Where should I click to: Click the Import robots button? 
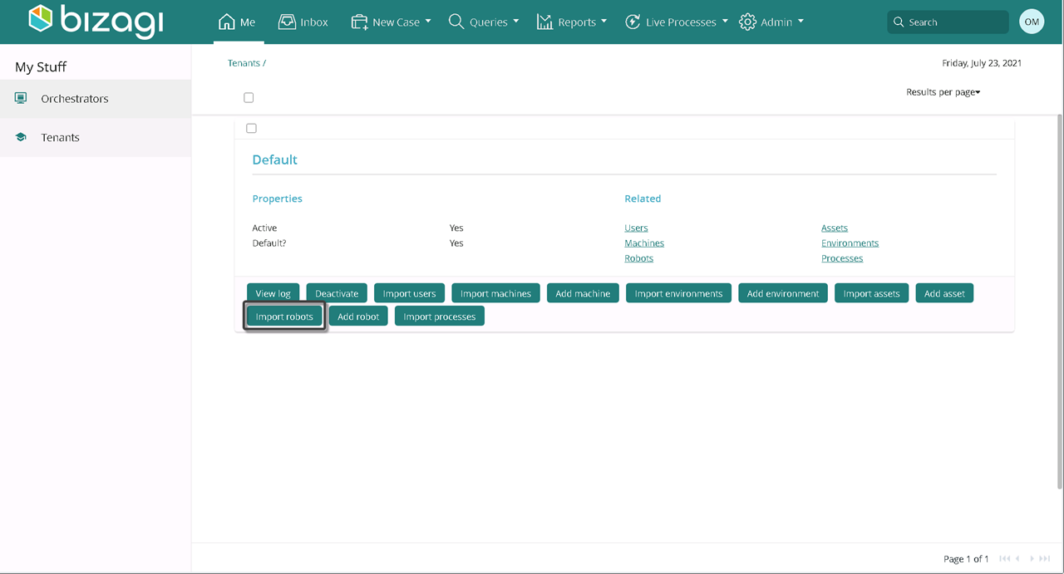click(x=284, y=316)
